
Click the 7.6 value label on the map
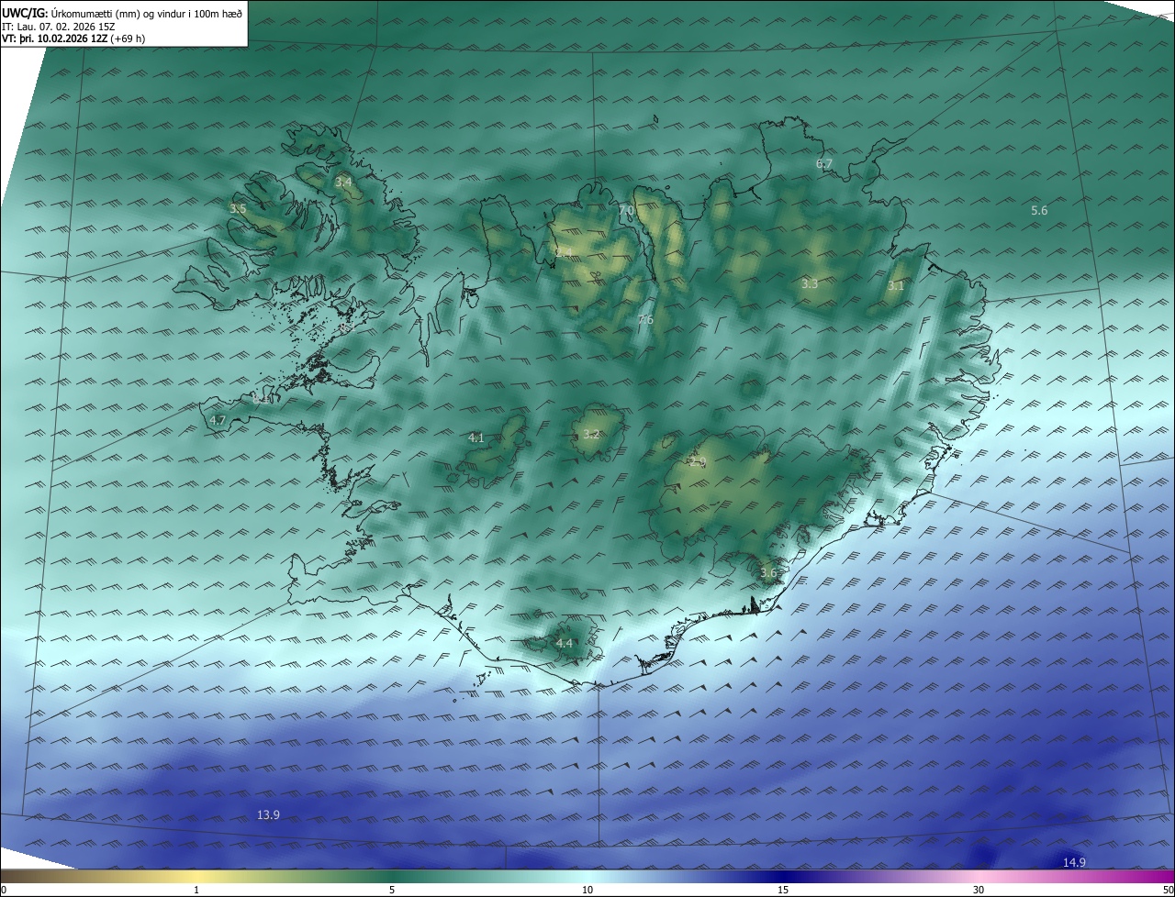pos(645,320)
